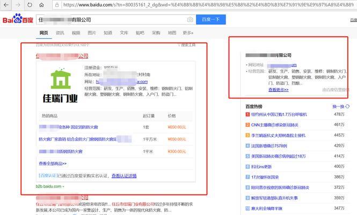The width and height of the screenshot is (357, 215).
Task: Click the 百度热榜 heading
Action: click(x=254, y=106)
